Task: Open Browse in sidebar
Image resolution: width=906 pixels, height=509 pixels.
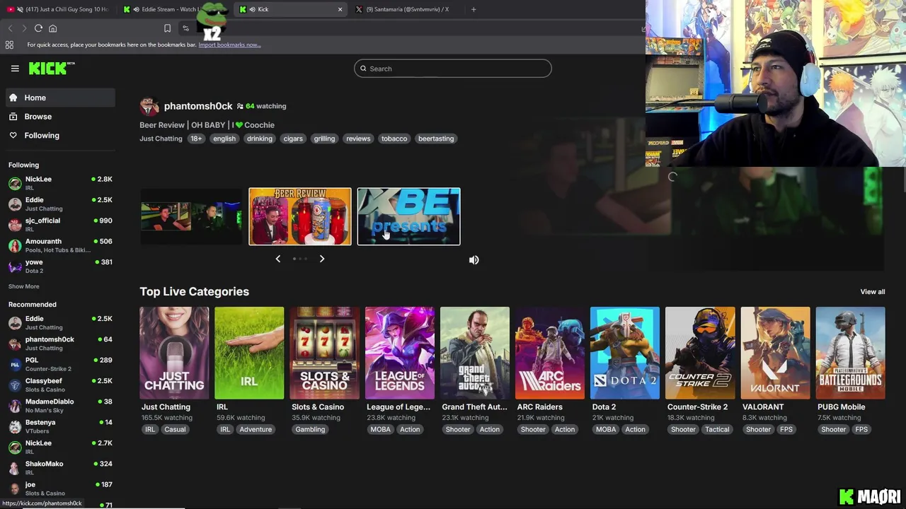Action: point(60,117)
